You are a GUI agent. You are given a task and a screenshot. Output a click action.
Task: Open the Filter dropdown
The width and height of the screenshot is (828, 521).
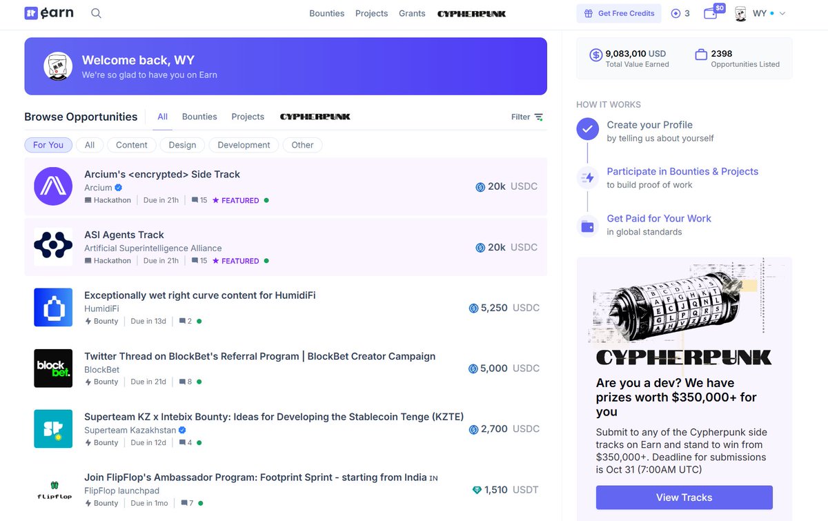(527, 117)
